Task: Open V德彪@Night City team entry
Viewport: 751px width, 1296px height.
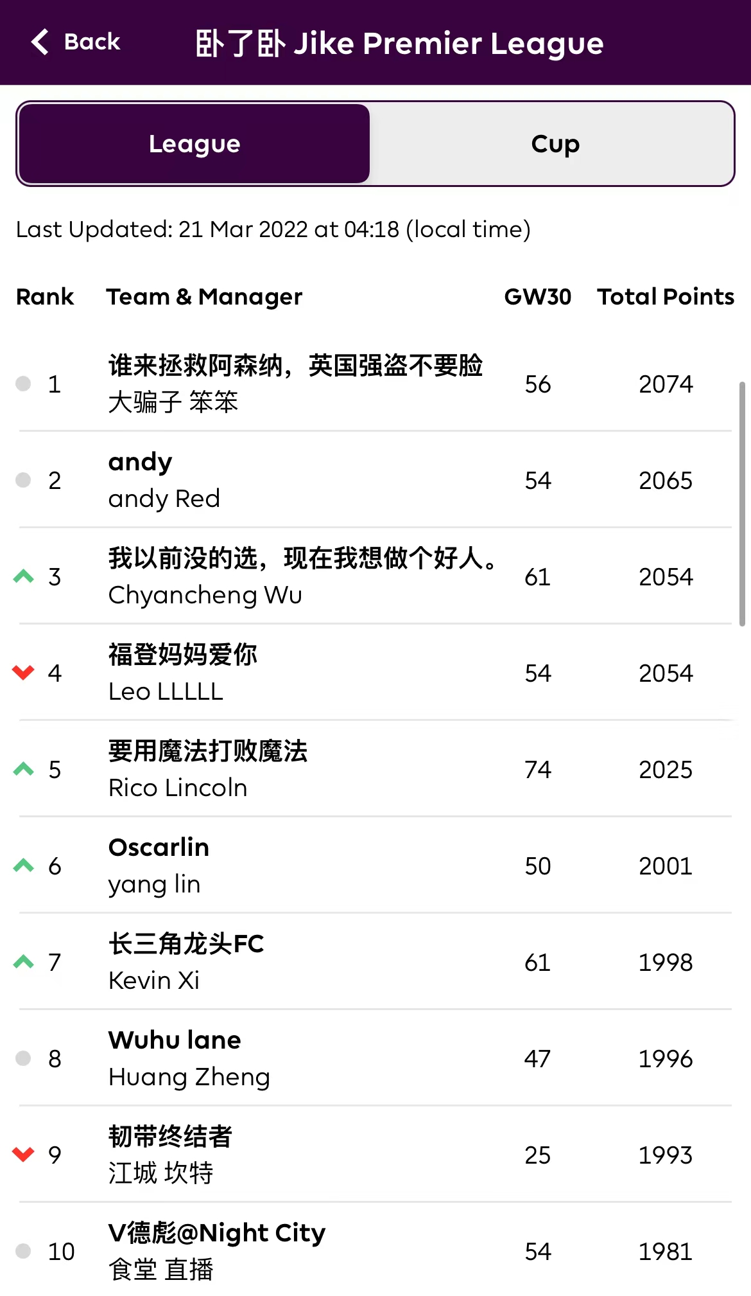Action: [216, 1233]
